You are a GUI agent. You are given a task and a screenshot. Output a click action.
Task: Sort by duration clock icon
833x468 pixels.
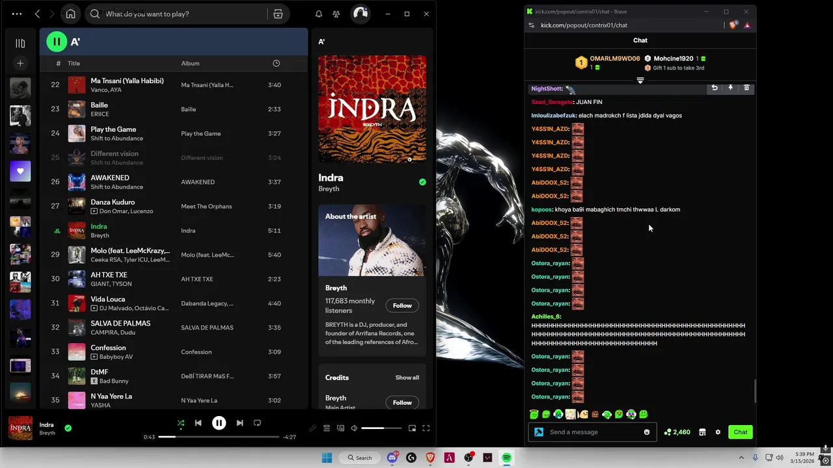pos(276,63)
